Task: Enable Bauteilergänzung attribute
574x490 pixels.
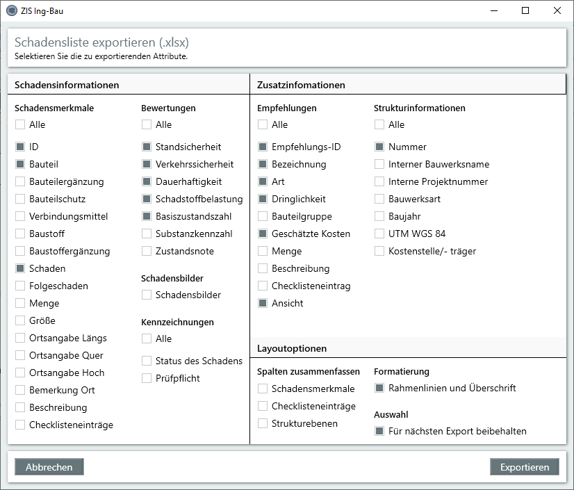Action: coord(20,181)
